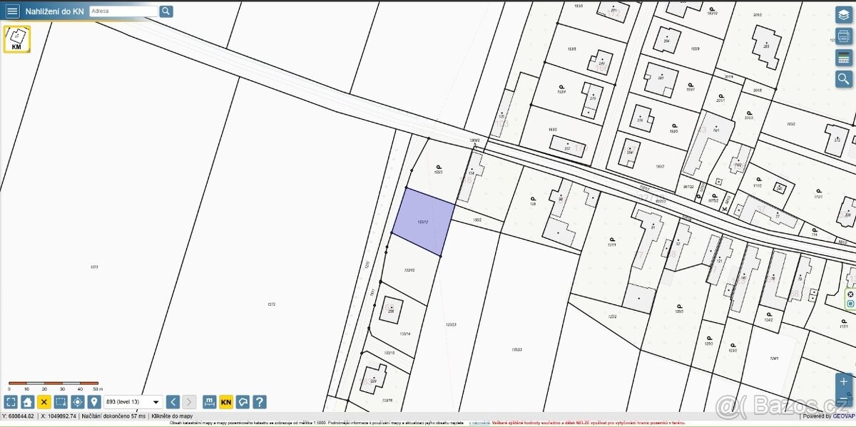Click the building labeled 229
856x427 pixels.
[x=373, y=380]
